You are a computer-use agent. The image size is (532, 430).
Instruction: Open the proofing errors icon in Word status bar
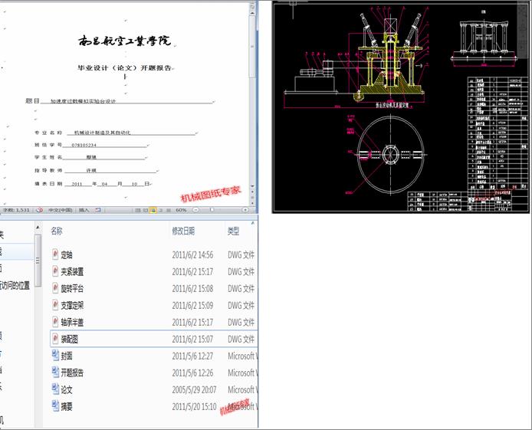coord(39,210)
